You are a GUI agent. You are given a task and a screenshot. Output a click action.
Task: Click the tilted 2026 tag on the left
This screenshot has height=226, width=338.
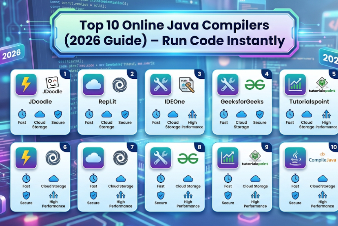point(12,54)
